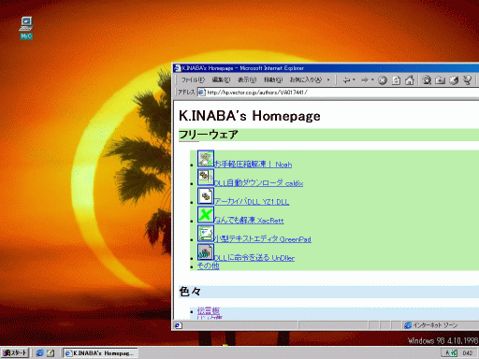This screenshot has width=479, height=359.
Task: Follow the お手軽圧縮解凍！ Noah link
Action: 253,164
